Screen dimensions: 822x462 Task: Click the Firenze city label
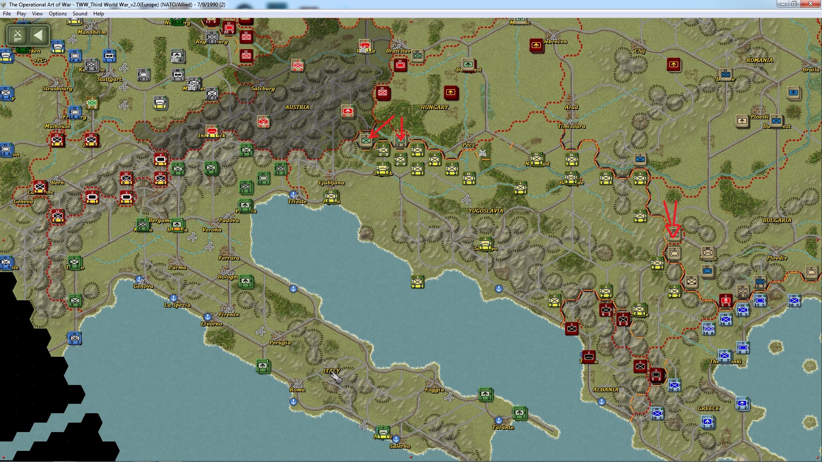click(229, 314)
